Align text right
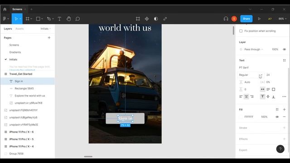290x163 pixels. click(252, 96)
